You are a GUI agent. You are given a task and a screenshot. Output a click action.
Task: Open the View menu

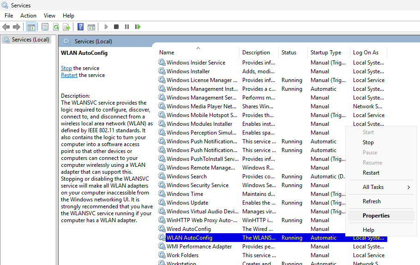[x=49, y=16]
